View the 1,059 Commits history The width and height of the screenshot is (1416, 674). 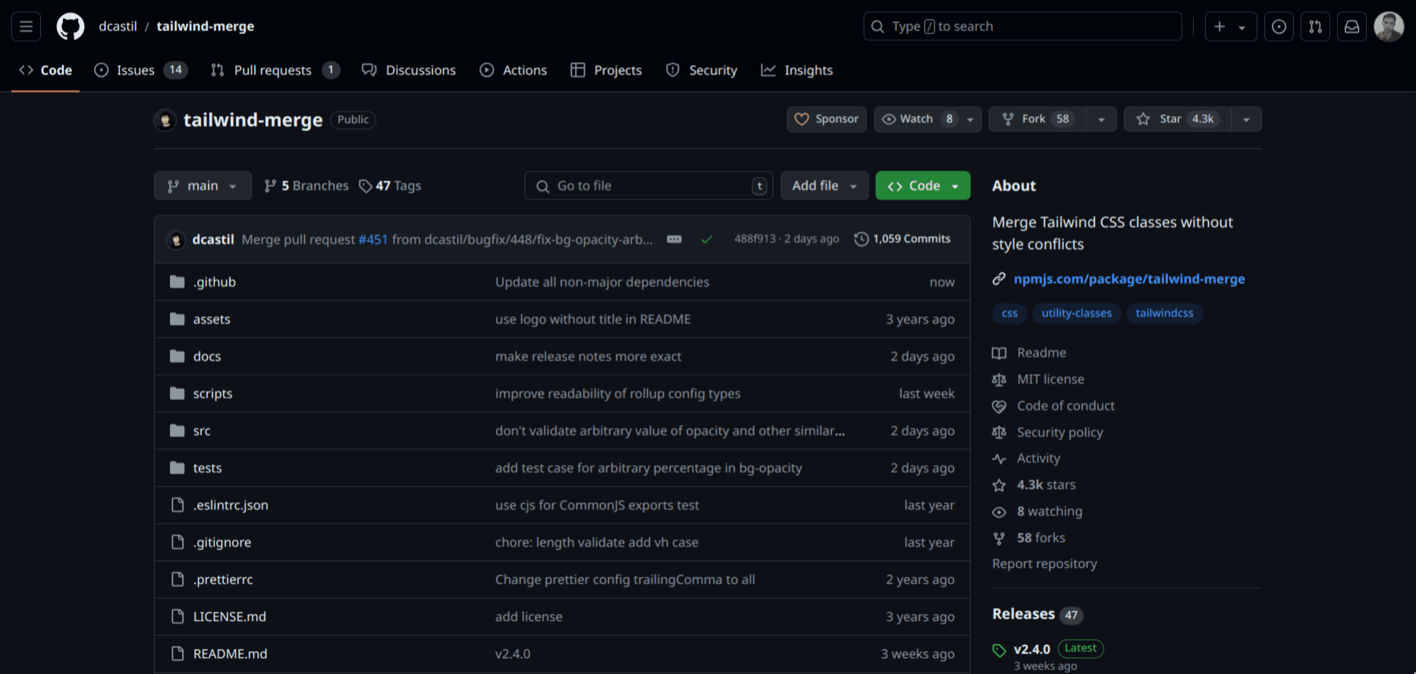click(x=903, y=239)
